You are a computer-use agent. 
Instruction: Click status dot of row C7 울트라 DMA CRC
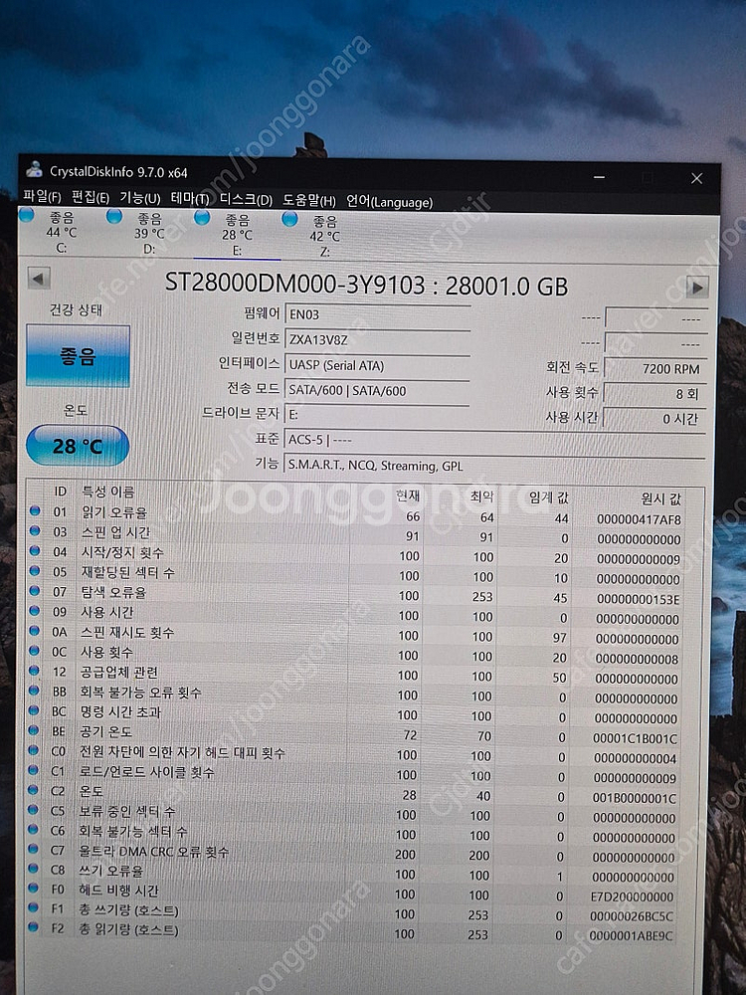[33, 849]
